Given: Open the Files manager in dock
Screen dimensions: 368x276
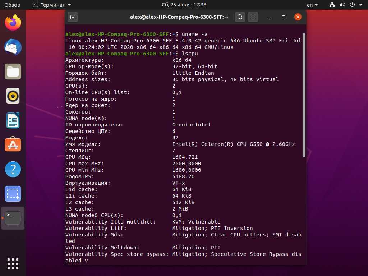Looking at the screenshot, I should [x=13, y=72].
